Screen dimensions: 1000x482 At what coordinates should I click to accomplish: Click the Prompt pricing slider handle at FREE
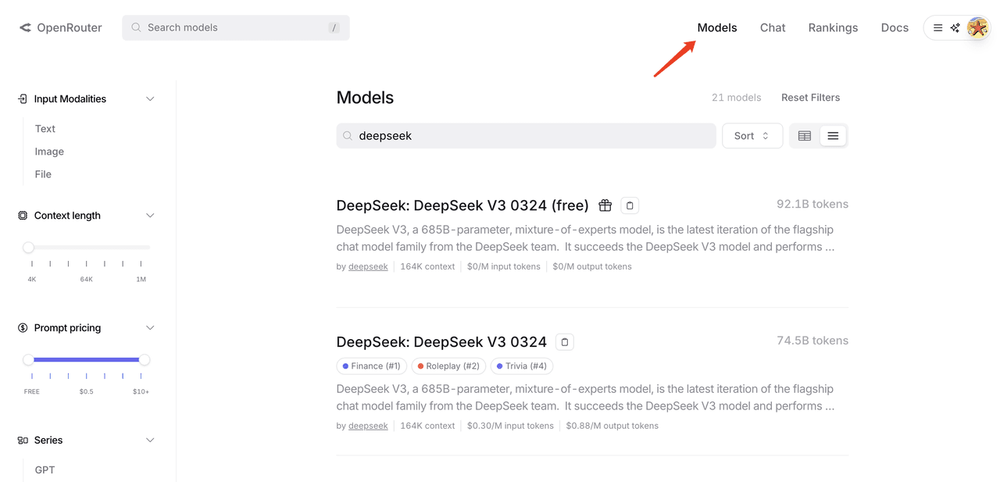29,360
